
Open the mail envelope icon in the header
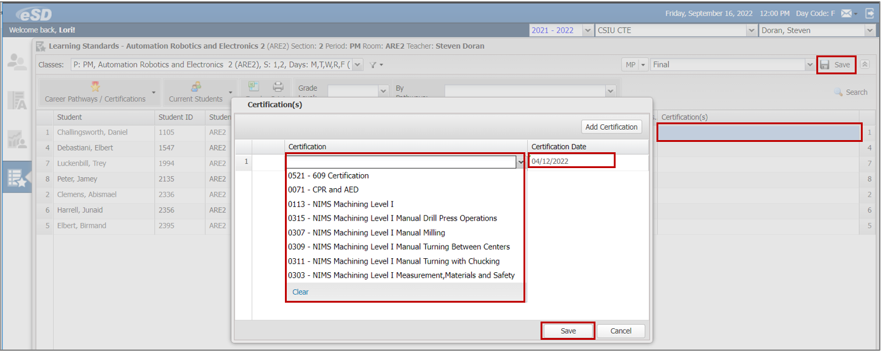846,13
